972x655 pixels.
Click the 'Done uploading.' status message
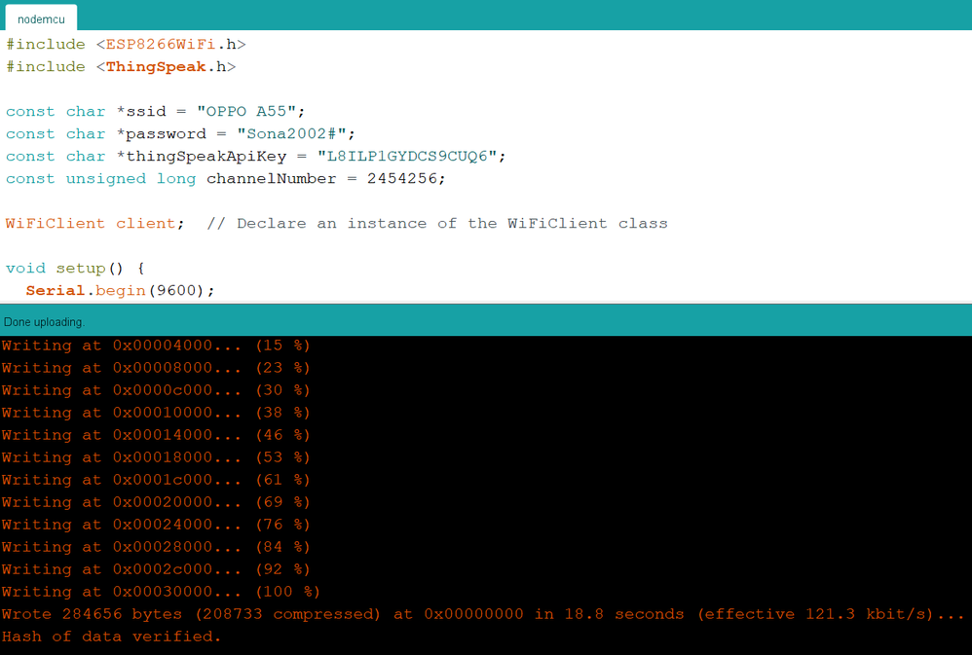coord(44,322)
